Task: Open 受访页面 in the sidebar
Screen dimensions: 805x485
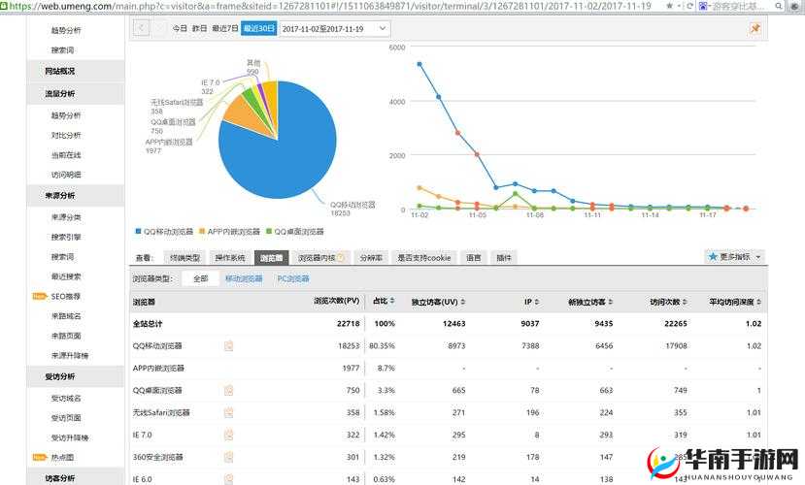Action: [x=66, y=418]
